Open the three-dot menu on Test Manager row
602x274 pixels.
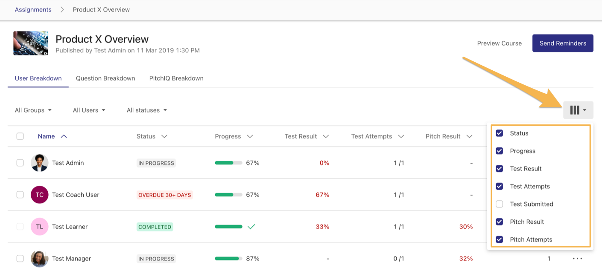coord(577,259)
